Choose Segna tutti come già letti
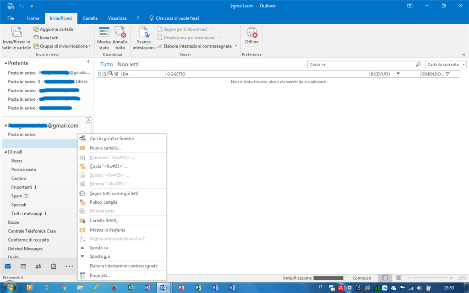 [x=122, y=194]
